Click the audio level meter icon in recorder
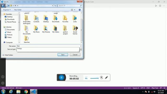The width and height of the screenshot is (167, 94). pyautogui.click(x=86, y=78)
